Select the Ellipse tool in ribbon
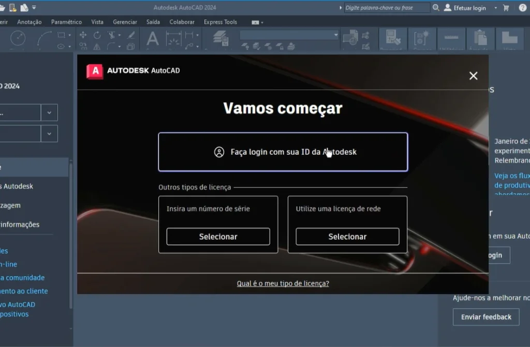The image size is (530, 347). click(61, 46)
